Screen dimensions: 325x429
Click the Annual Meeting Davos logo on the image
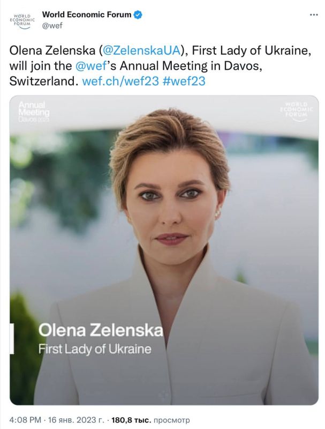(34, 112)
